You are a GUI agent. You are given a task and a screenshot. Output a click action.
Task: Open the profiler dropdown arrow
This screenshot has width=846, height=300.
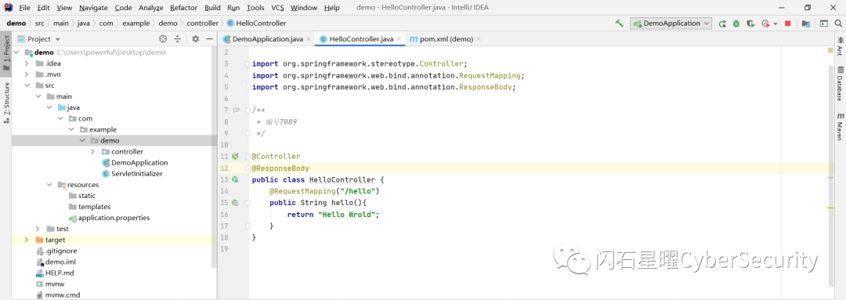(775, 23)
